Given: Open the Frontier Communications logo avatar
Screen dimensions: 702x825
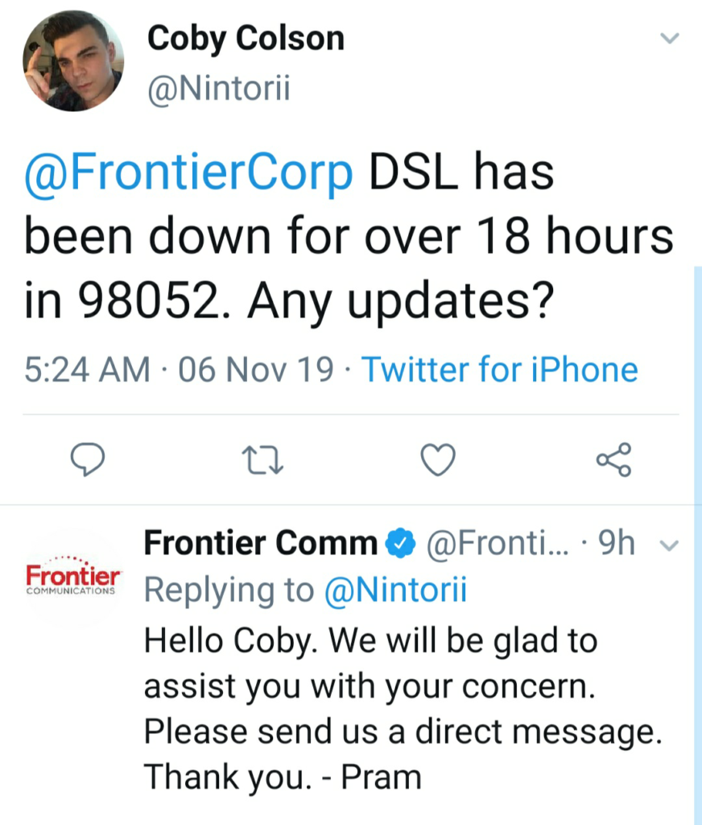Looking at the screenshot, I should click(73, 578).
